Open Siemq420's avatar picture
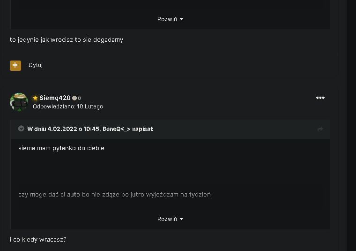This screenshot has height=251, width=356. tap(19, 102)
